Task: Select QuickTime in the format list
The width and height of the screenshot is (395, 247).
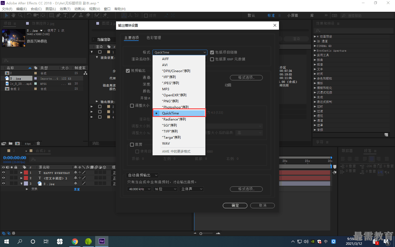Action: (179, 113)
